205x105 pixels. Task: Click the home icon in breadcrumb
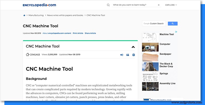pos(24,15)
